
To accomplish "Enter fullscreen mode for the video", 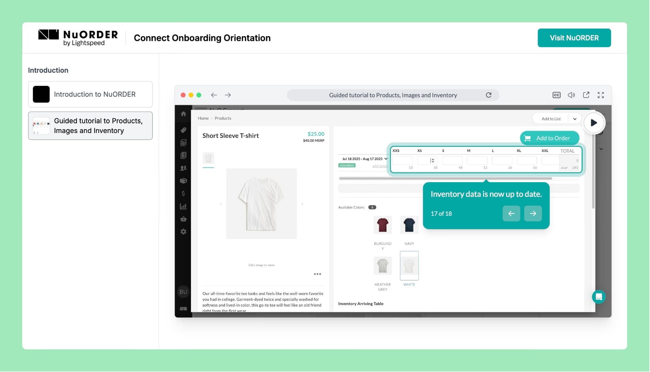I will pos(601,95).
